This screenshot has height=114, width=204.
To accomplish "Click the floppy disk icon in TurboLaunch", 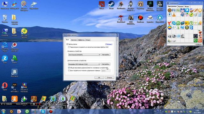I will coord(182,10).
